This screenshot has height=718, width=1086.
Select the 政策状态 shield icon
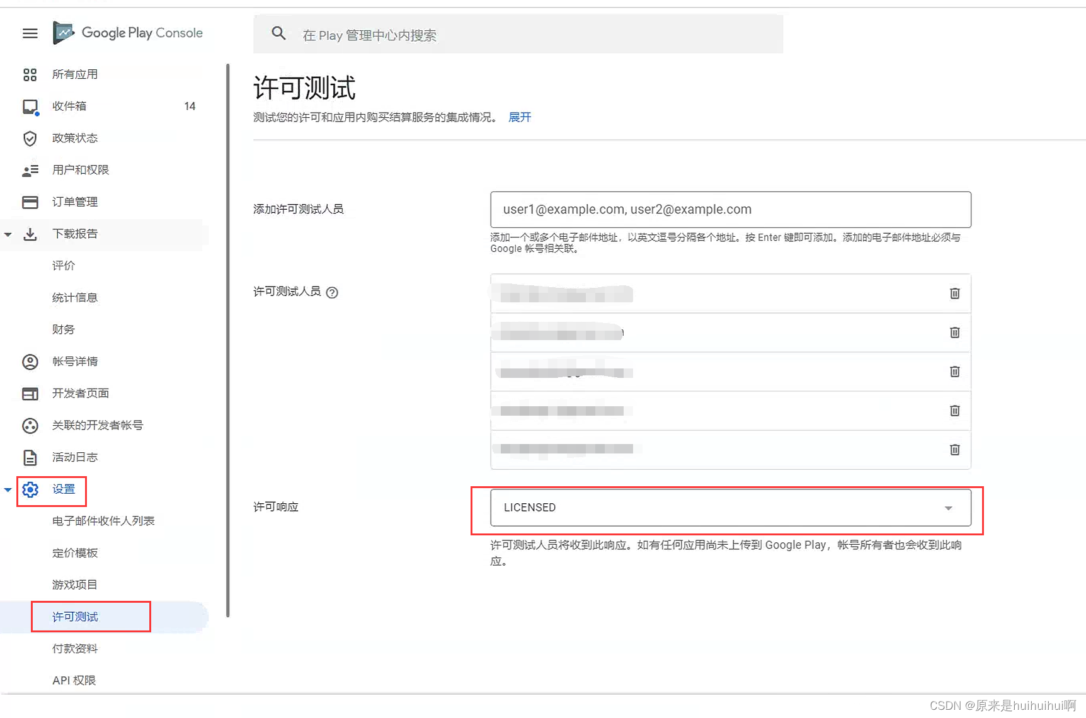(x=30, y=139)
